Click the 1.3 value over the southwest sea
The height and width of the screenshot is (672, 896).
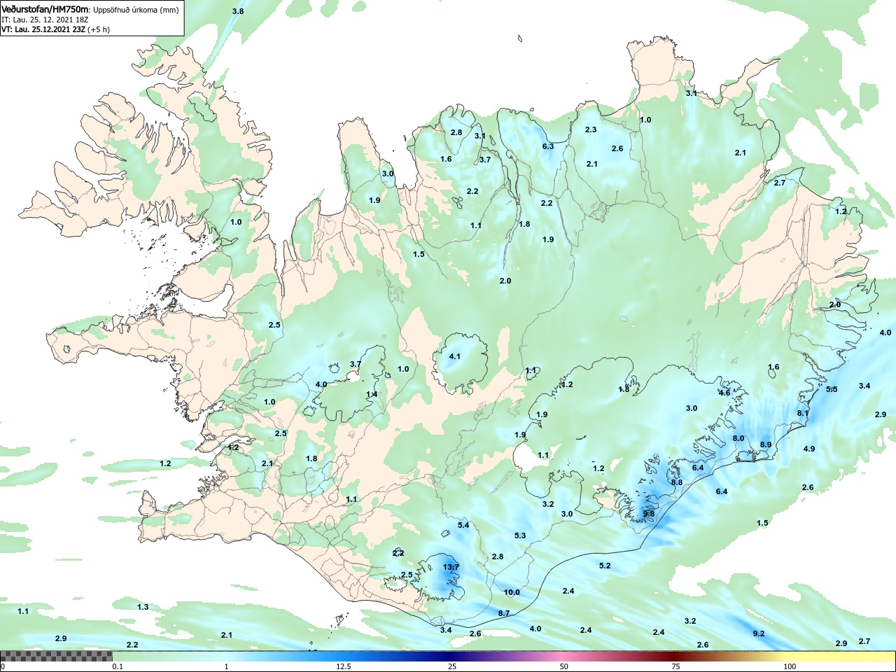point(143,607)
